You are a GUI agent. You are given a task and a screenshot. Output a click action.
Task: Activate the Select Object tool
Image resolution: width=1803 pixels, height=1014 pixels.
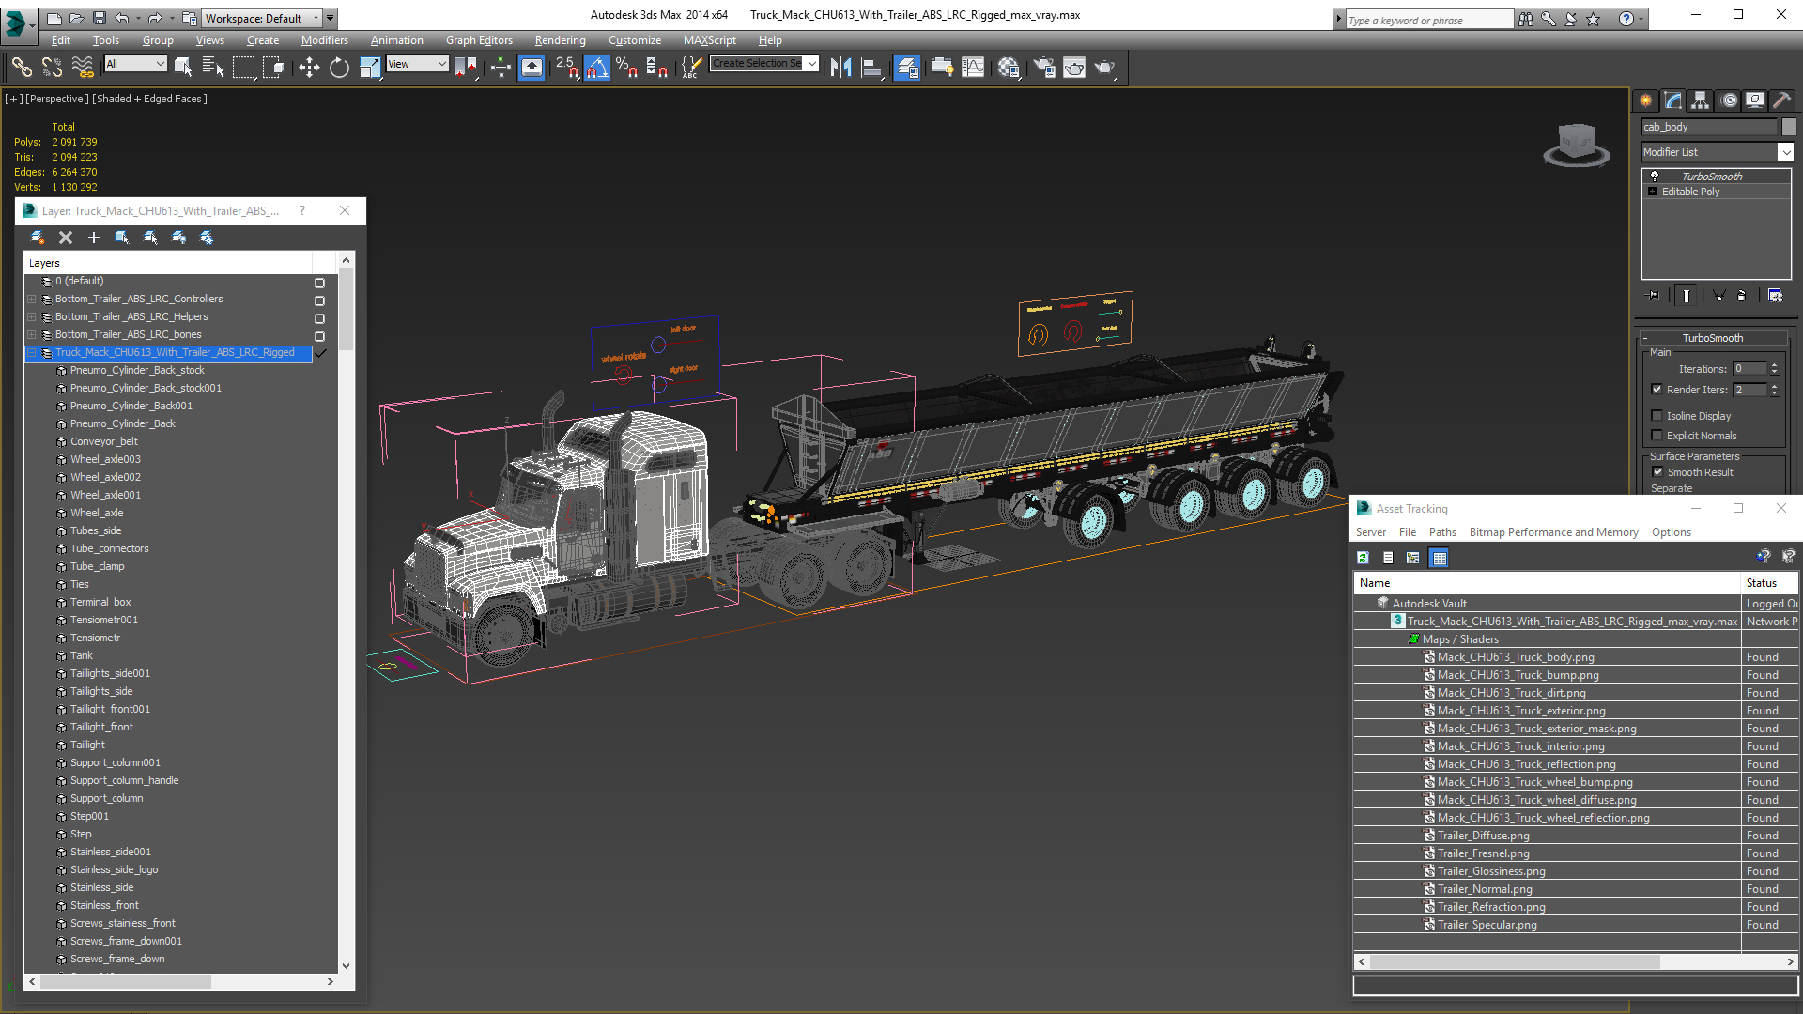coord(183,67)
